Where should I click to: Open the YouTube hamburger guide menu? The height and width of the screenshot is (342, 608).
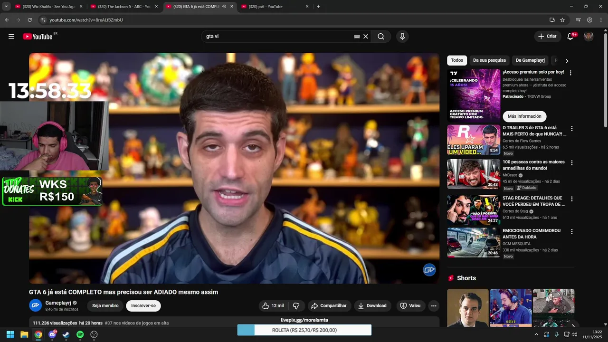[11, 37]
